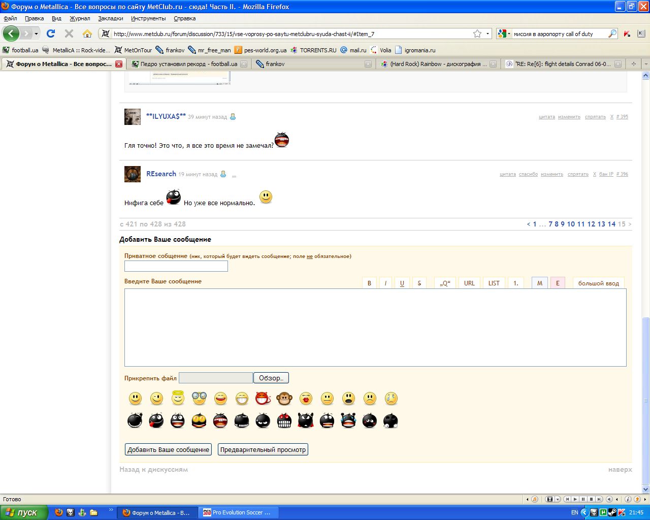This screenshot has width=650, height=520.
Task: Insert the monkey emoticon
Action: [284, 399]
